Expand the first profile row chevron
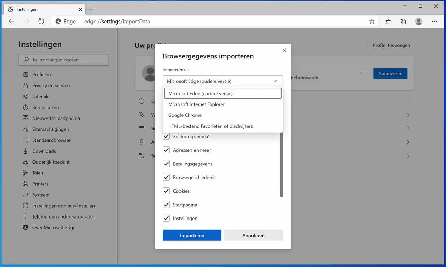446x267 pixels. click(x=408, y=101)
